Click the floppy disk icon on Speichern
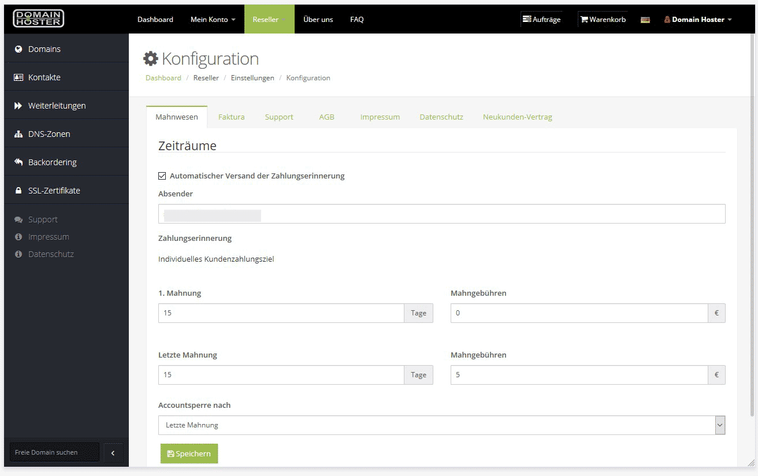 170,454
